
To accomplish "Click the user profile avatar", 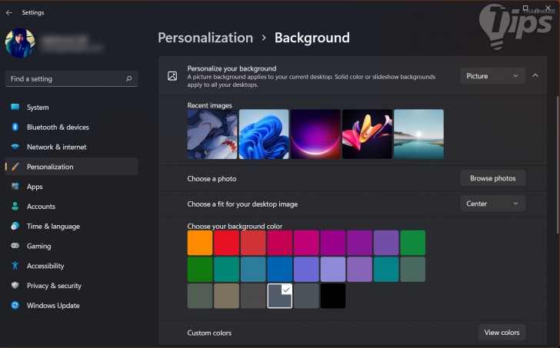I will [x=20, y=43].
